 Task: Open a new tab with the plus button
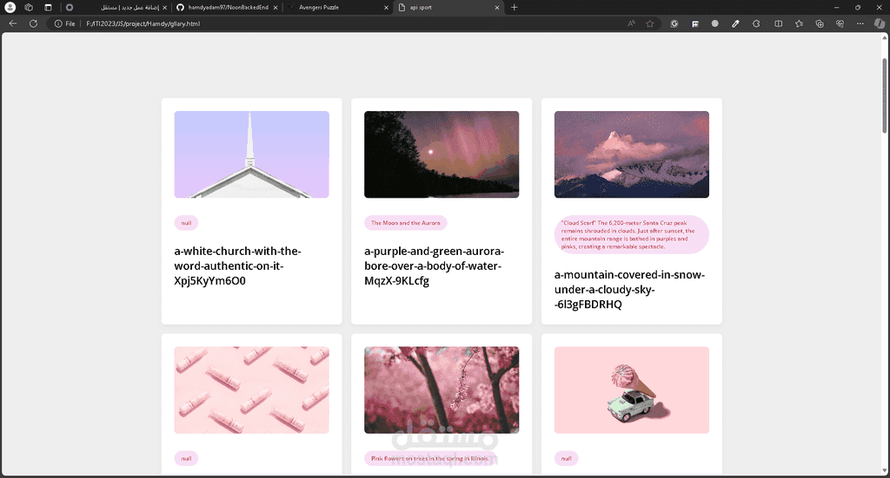(x=515, y=7)
